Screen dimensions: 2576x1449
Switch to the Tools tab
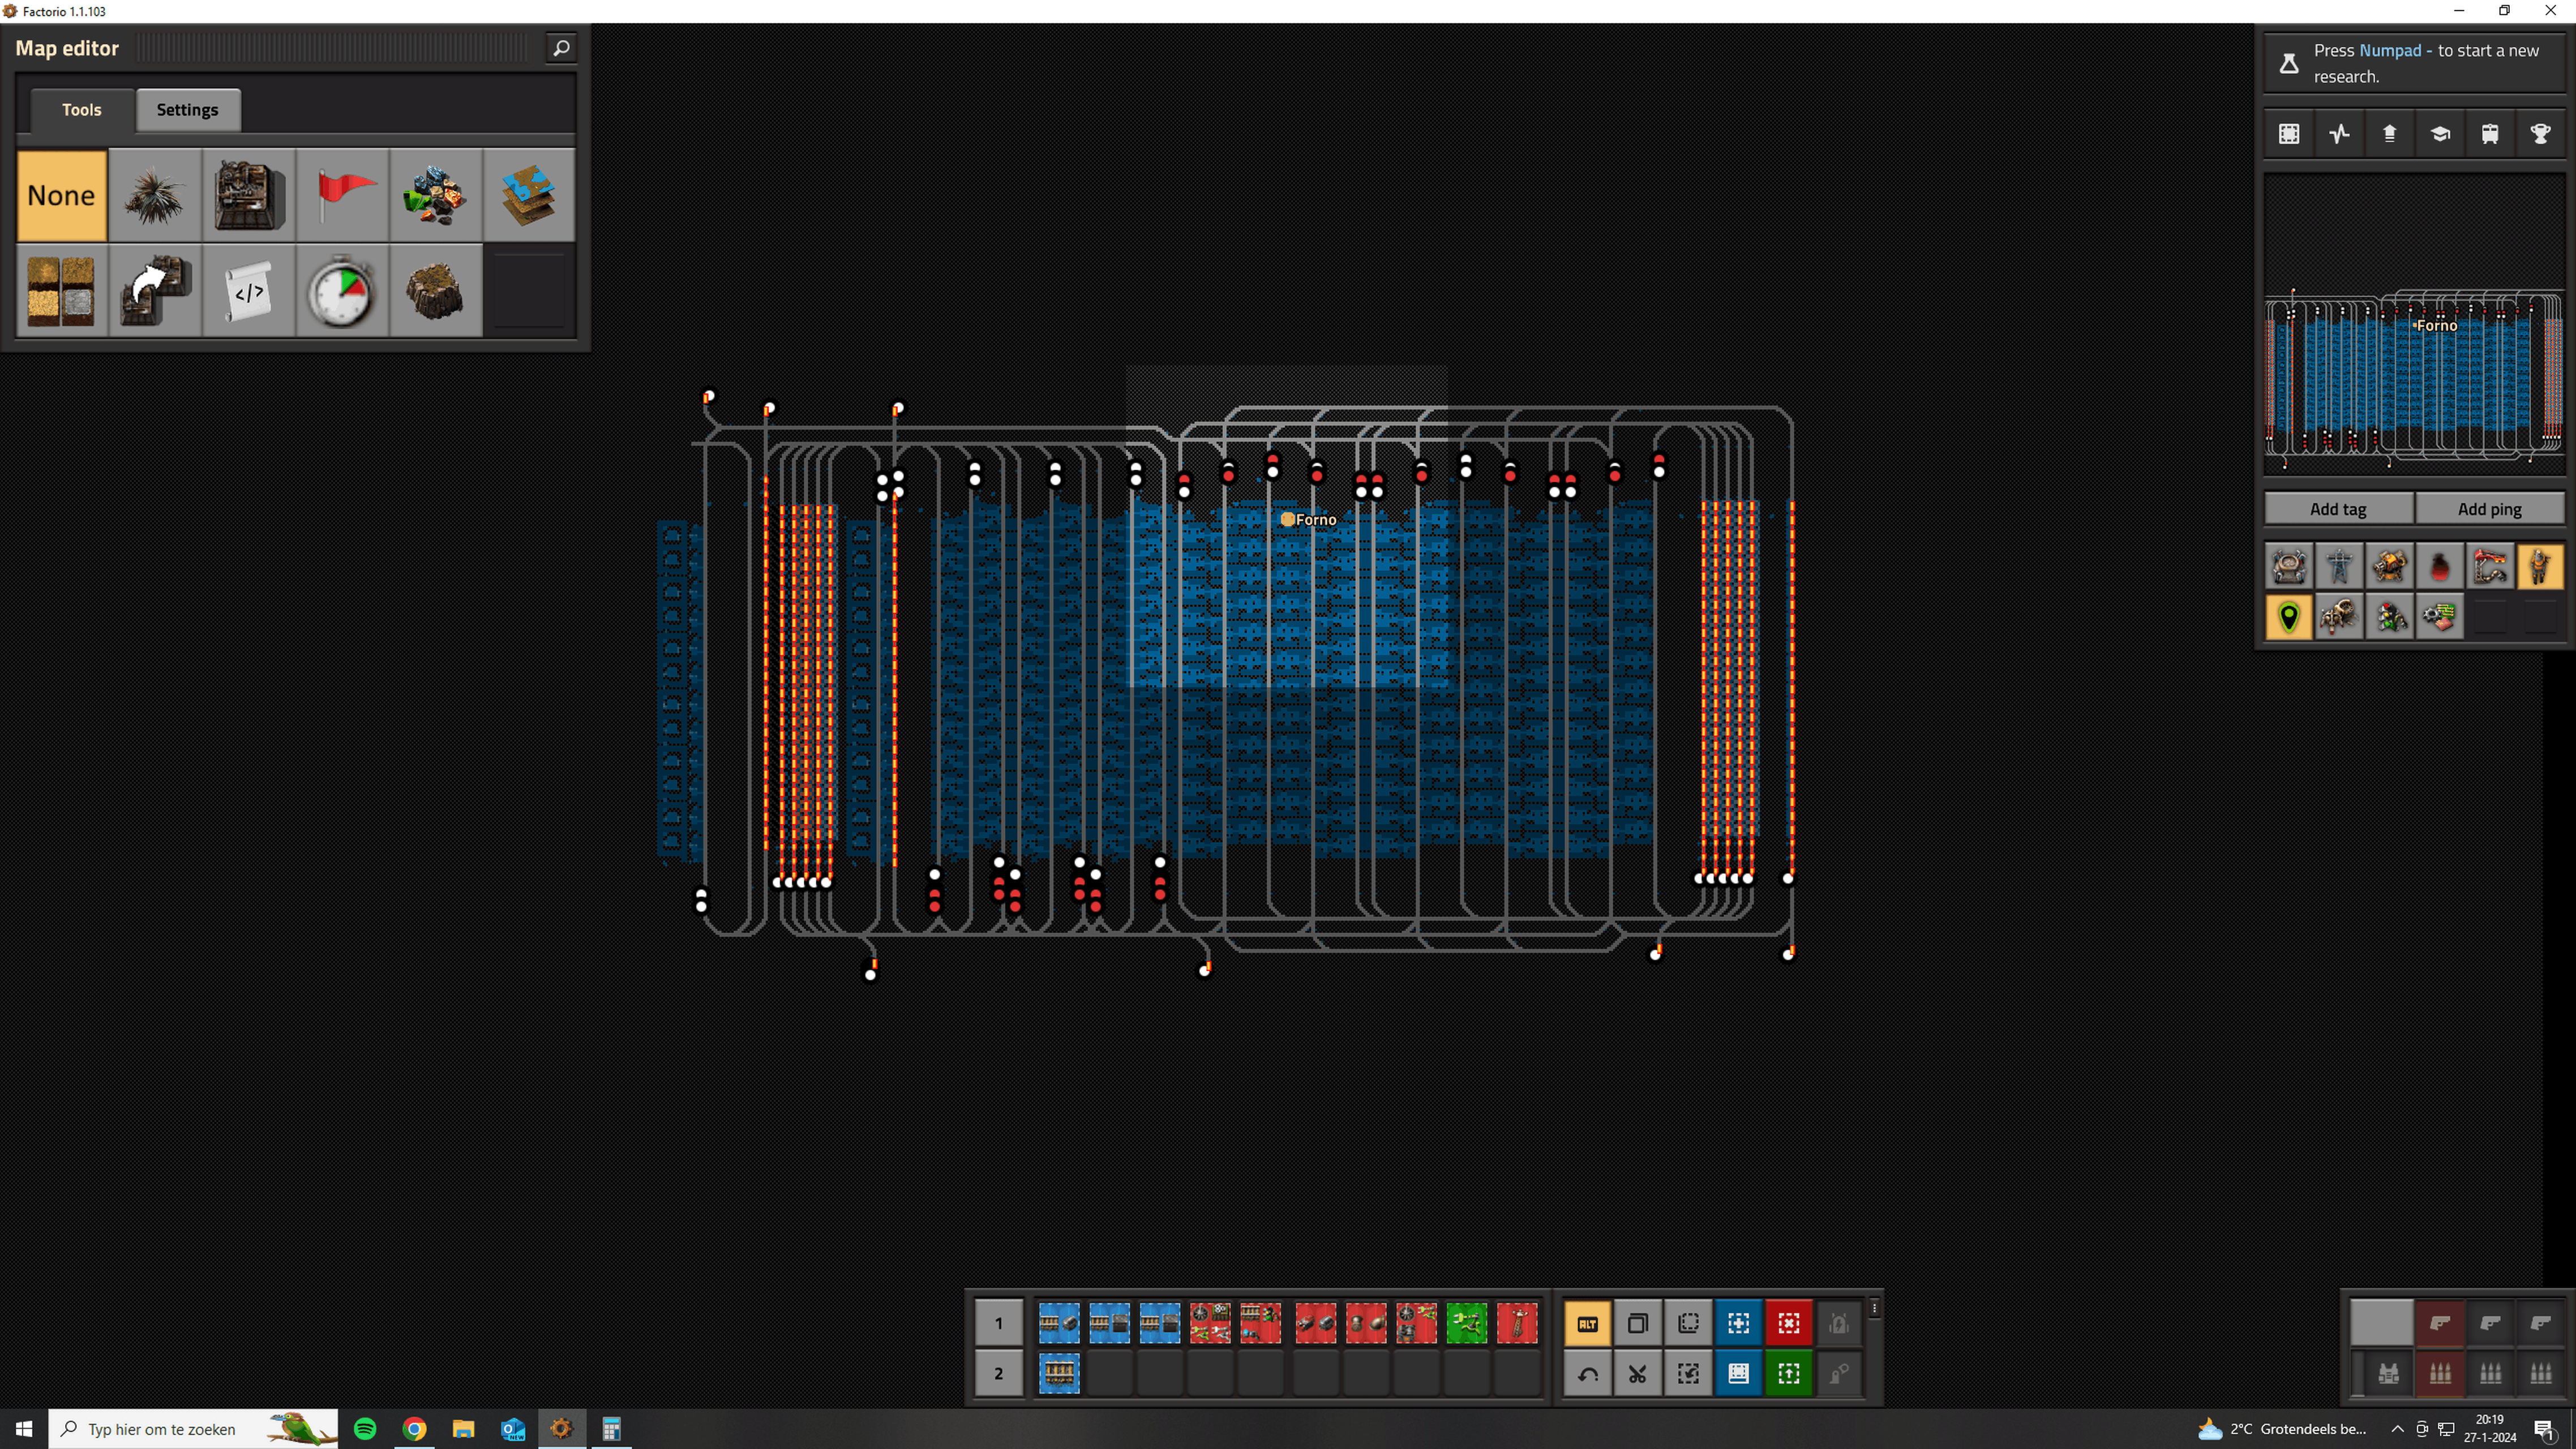82,110
